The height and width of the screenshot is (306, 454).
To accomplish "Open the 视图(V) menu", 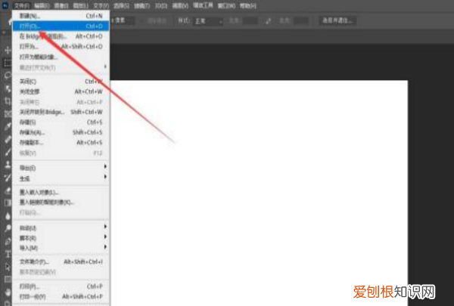I will 180,6.
